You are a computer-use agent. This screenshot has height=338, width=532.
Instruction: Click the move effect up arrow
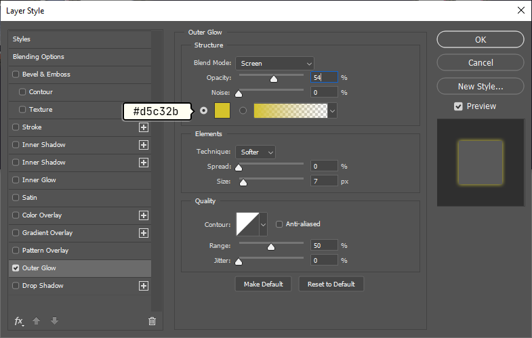pyautogui.click(x=38, y=321)
